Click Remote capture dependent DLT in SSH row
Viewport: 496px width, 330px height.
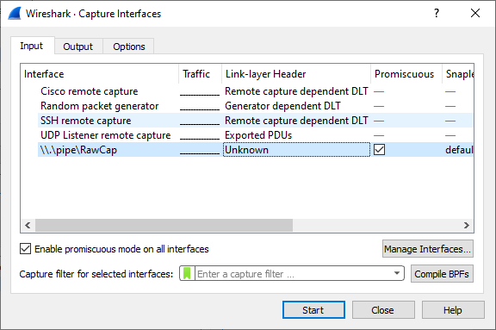click(x=296, y=121)
